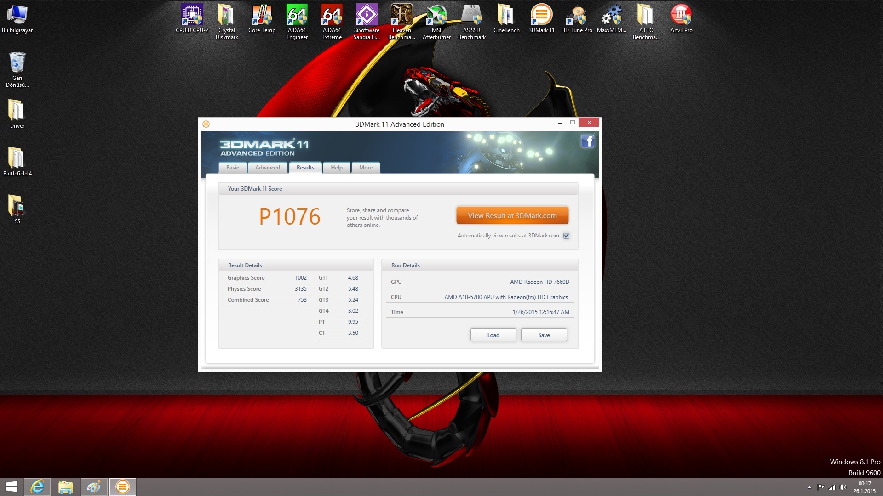Click Physics Score value 3135
This screenshot has height=496, width=883.
pyautogui.click(x=301, y=289)
